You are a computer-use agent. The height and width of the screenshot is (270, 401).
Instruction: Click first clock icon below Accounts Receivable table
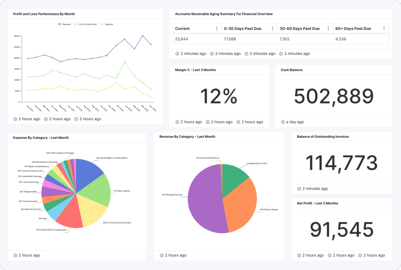click(x=177, y=54)
